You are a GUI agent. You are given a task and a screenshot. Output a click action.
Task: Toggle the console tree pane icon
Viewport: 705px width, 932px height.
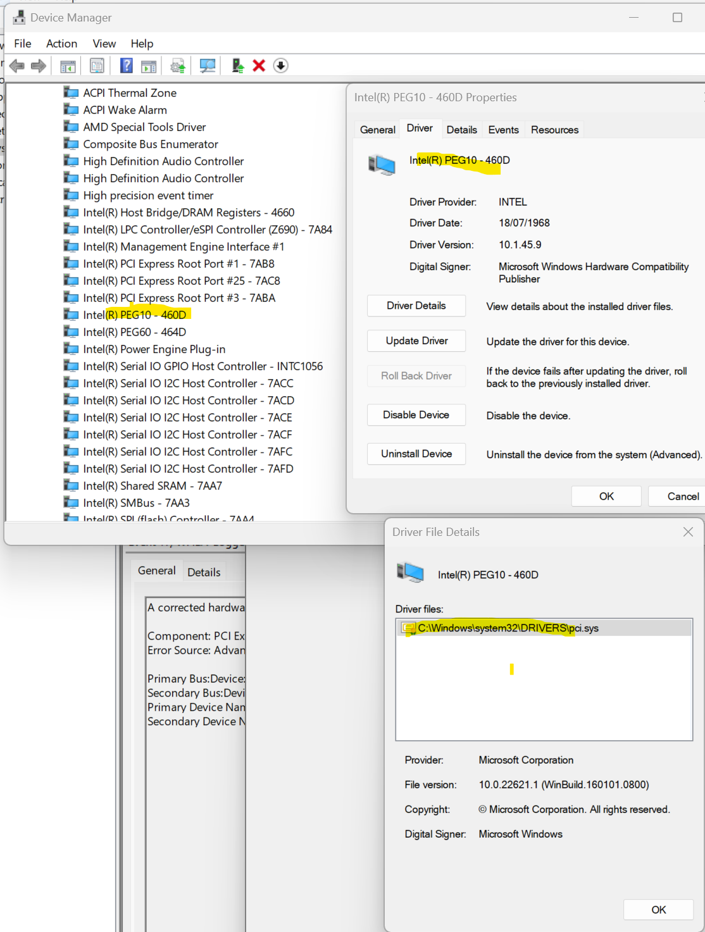[68, 66]
